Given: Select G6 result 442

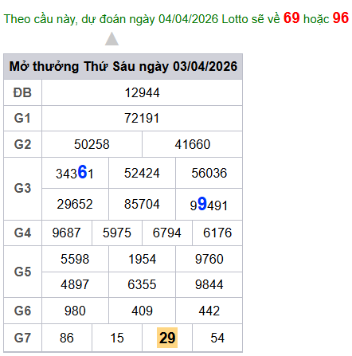Looking at the screenshot, I should pos(209,311).
